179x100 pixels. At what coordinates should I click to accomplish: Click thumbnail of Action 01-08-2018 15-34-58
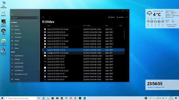pyautogui.click(x=45, y=44)
